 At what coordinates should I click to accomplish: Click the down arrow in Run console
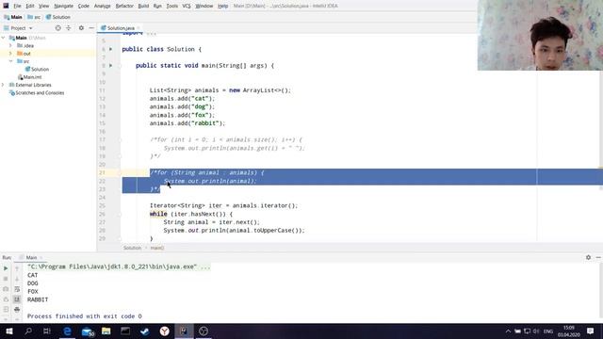click(x=17, y=279)
